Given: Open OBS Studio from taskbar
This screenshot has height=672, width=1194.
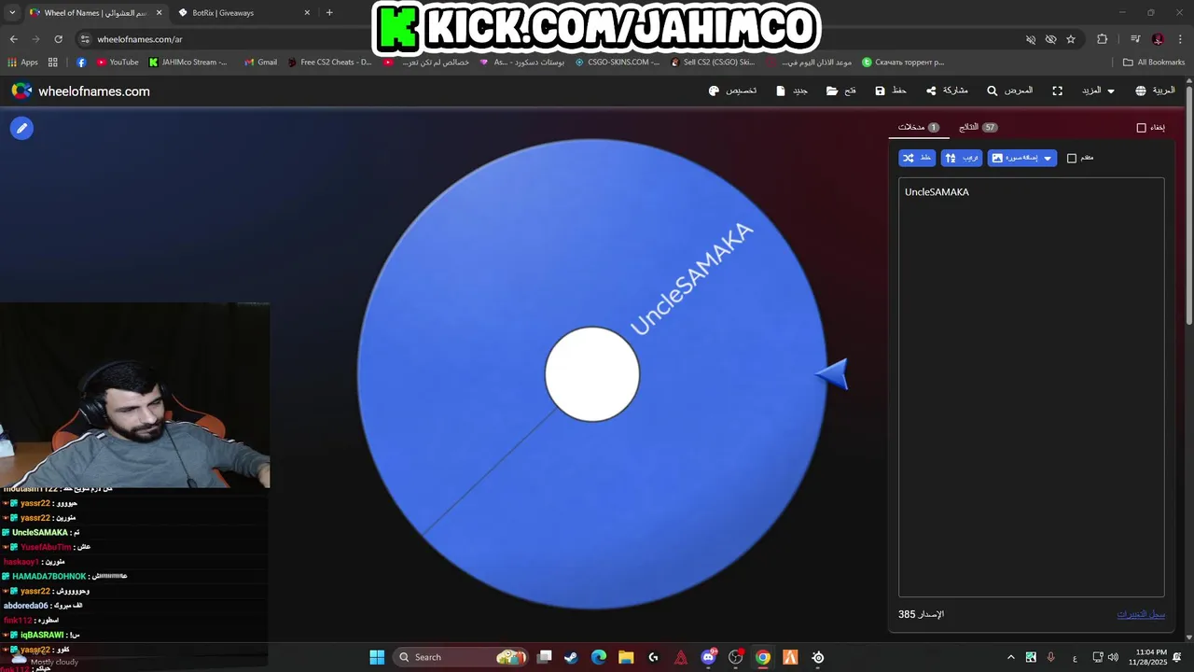Looking at the screenshot, I should 735,657.
